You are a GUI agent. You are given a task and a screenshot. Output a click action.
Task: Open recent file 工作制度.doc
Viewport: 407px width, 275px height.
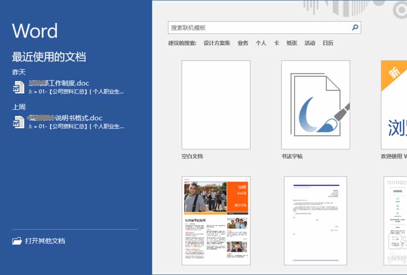[x=68, y=87]
